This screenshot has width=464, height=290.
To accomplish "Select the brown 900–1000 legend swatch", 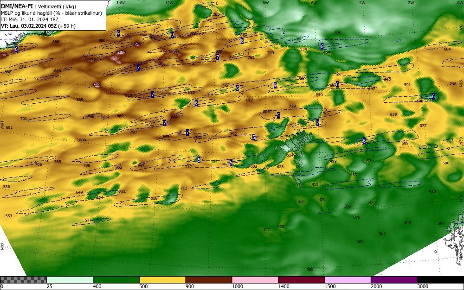I will (x=209, y=280).
